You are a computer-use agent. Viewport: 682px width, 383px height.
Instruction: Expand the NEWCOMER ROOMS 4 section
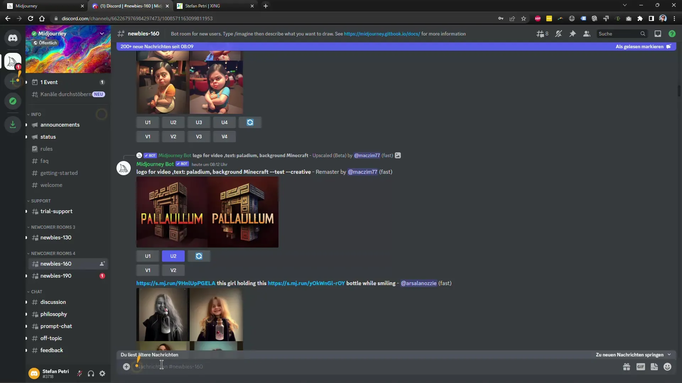[x=53, y=253]
